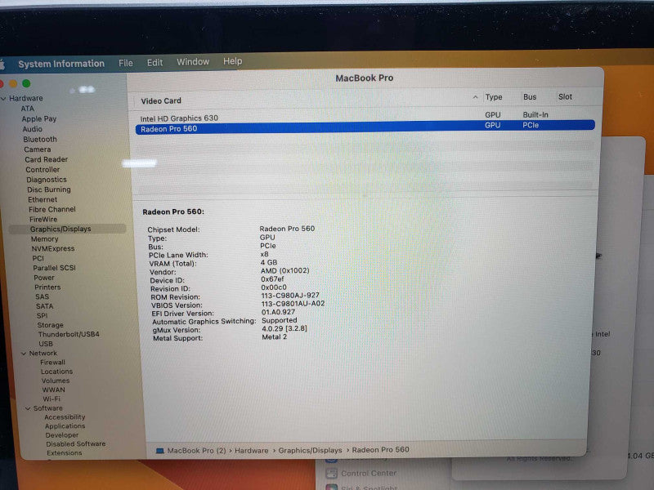Image resolution: width=654 pixels, height=490 pixels.
Task: Select Thunderbolt/USB4 in the sidebar
Action: coord(69,334)
